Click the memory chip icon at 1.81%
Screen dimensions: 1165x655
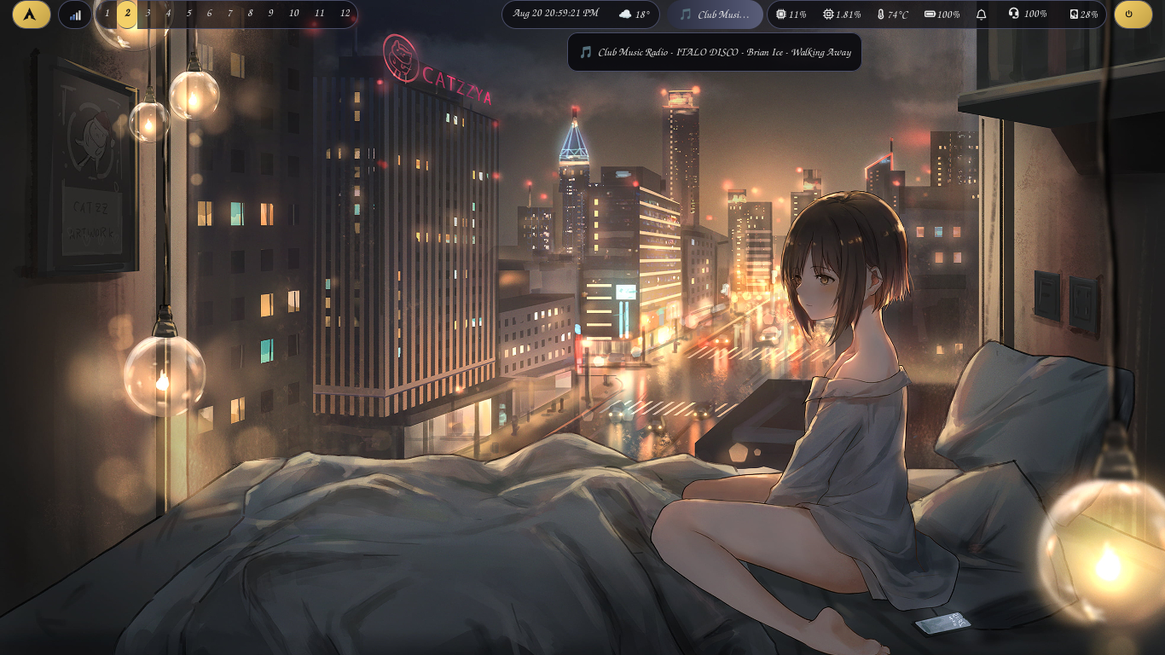(x=828, y=14)
